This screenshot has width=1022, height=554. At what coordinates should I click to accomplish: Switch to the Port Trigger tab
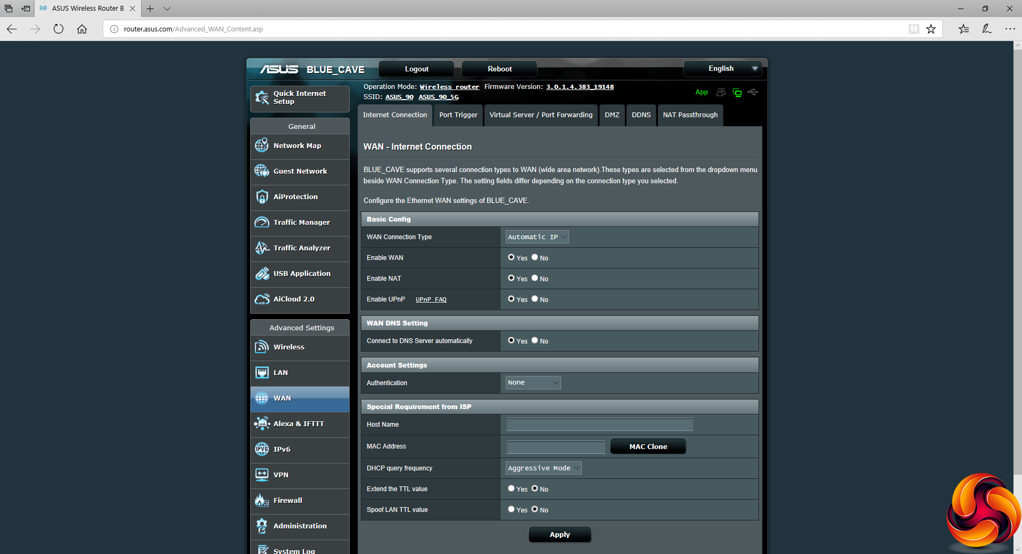(x=458, y=115)
